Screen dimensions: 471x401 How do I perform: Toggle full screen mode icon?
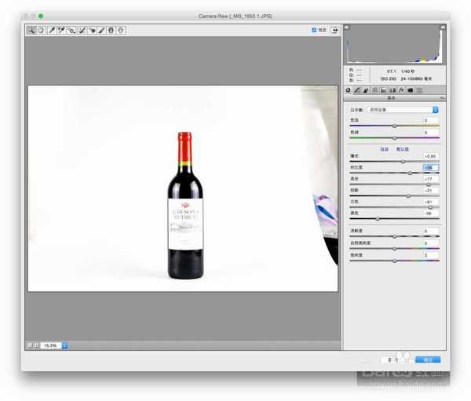pyautogui.click(x=335, y=30)
